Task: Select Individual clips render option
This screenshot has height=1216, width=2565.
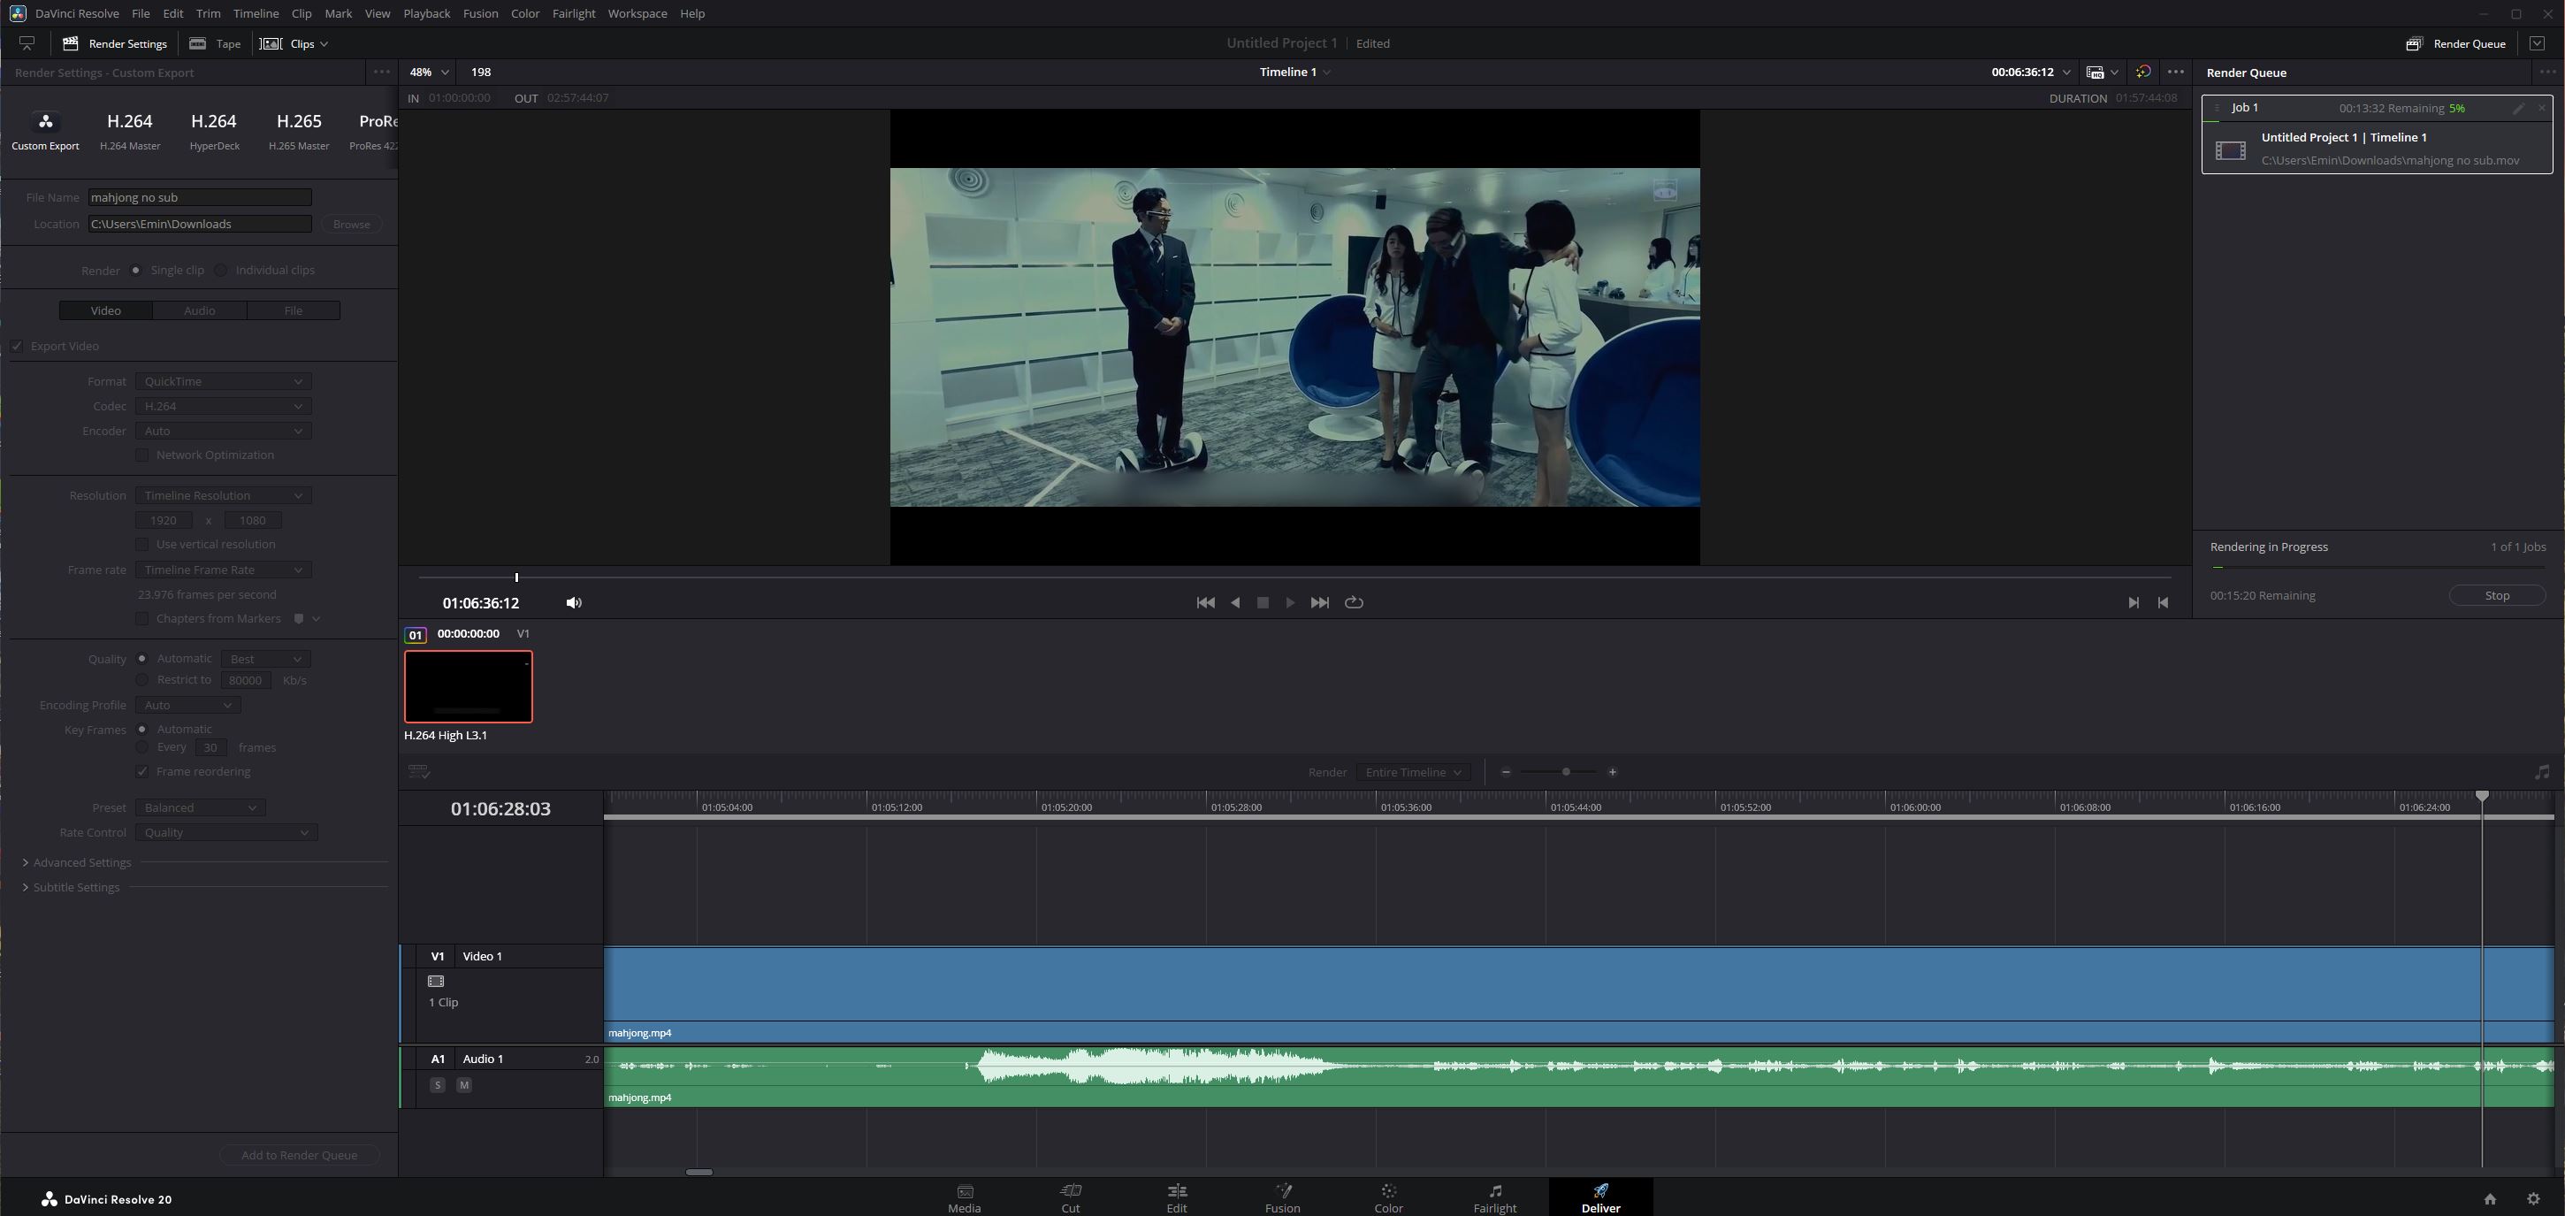Action: pyautogui.click(x=221, y=271)
